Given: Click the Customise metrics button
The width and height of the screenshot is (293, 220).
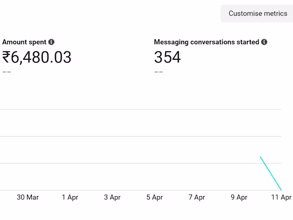Looking at the screenshot, I should point(258,14).
